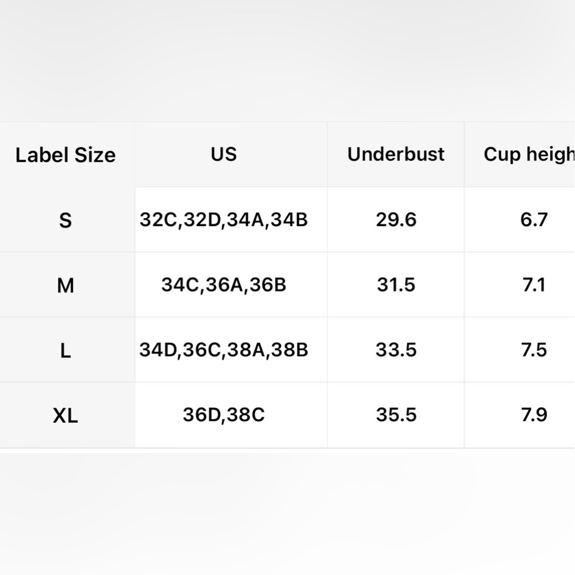
Task: Select the 33.5 underbust value
Action: 396,350
